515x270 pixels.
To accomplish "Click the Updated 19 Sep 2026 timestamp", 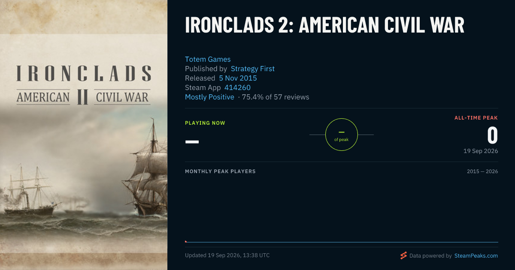I will click(x=227, y=255).
